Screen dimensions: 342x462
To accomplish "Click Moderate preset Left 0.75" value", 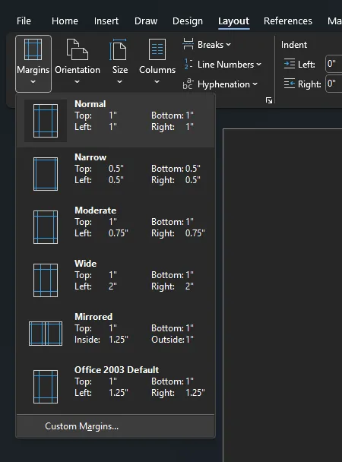I will (x=118, y=233).
